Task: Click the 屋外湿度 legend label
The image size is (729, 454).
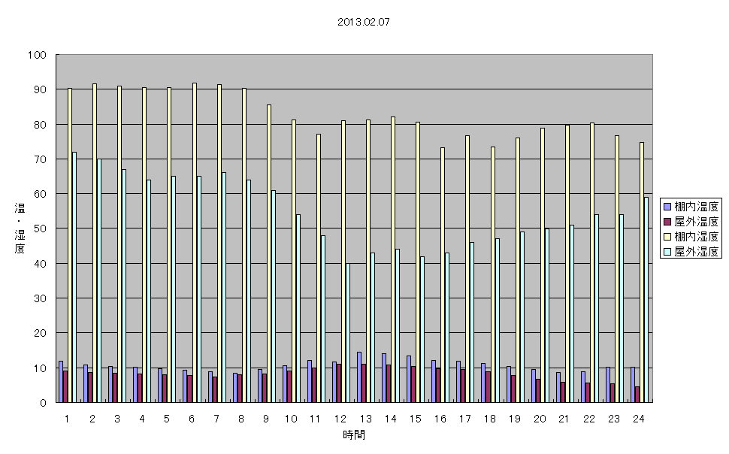Action: pyautogui.click(x=697, y=252)
